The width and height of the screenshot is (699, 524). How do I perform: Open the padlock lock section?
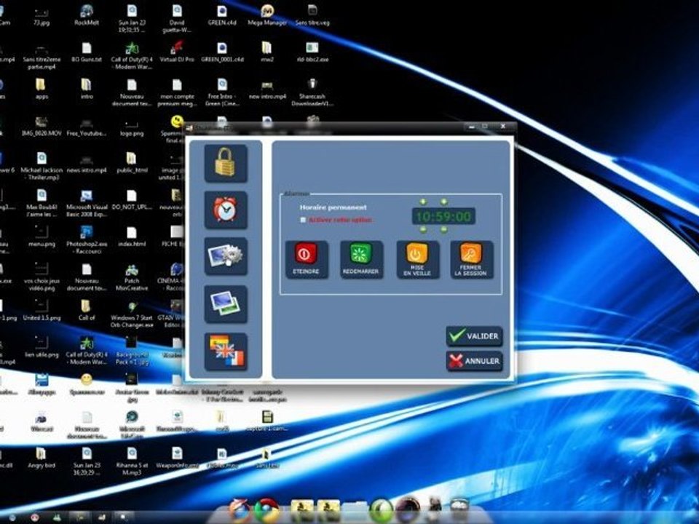(226, 163)
